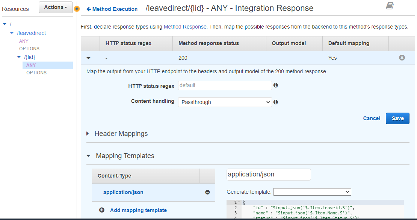Screen dimensions: 417x220
Task: Remove application/json template with the minus icon
Action: click(x=207, y=192)
